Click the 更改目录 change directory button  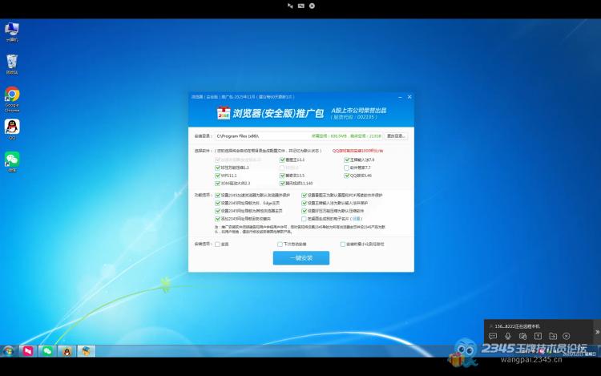click(x=396, y=136)
